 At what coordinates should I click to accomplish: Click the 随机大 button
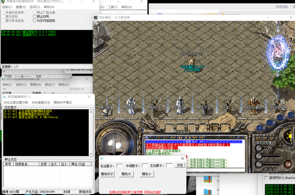point(126,174)
